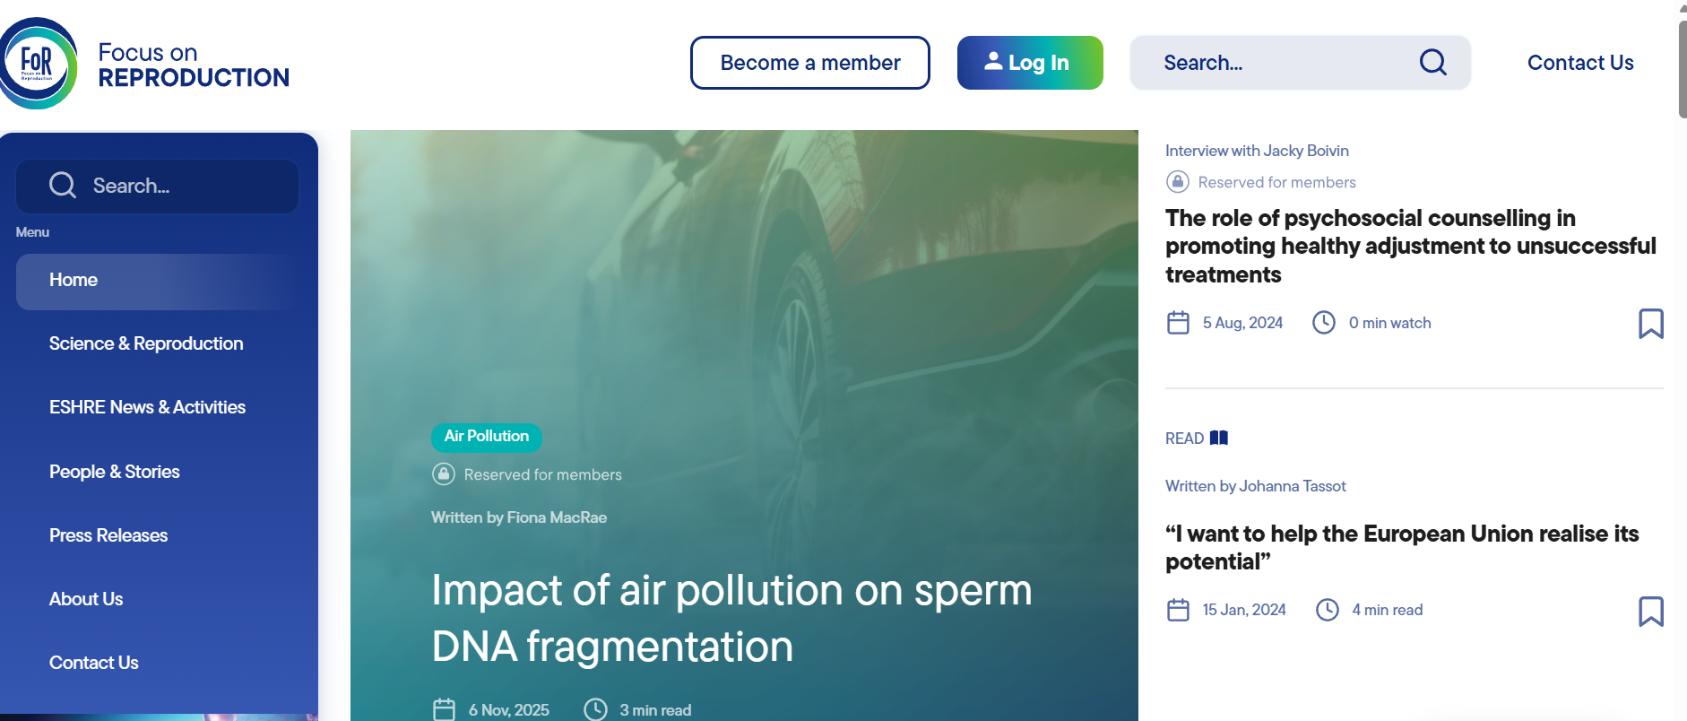Open Science & Reproduction menu item
1687x721 pixels.
(146, 343)
